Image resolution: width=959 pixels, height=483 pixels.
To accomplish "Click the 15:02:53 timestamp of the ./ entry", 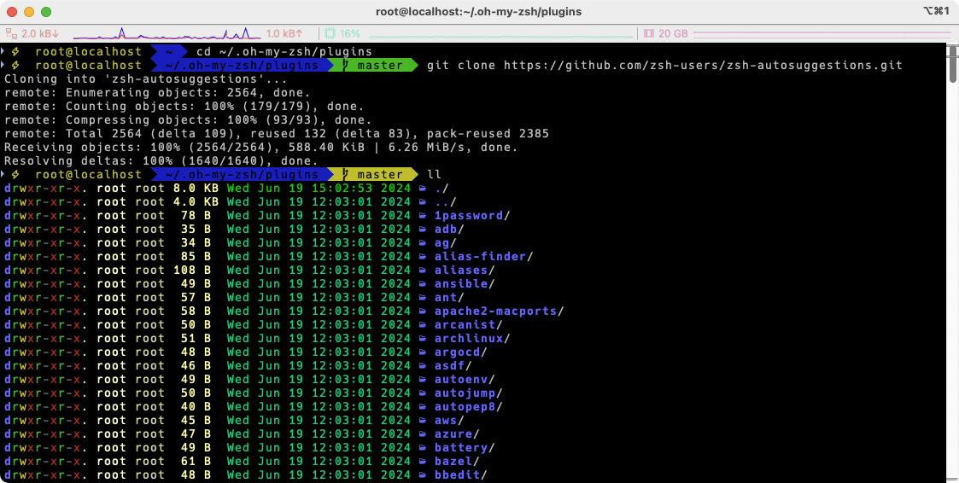I will (x=342, y=189).
